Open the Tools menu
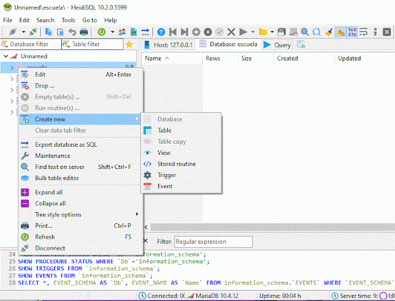The width and height of the screenshot is (395, 301). coord(69,20)
